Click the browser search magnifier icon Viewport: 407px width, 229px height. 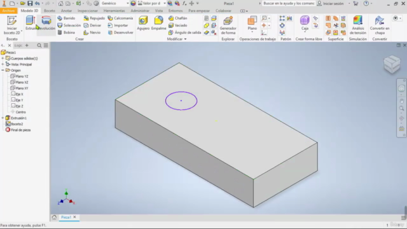[x=39, y=45]
